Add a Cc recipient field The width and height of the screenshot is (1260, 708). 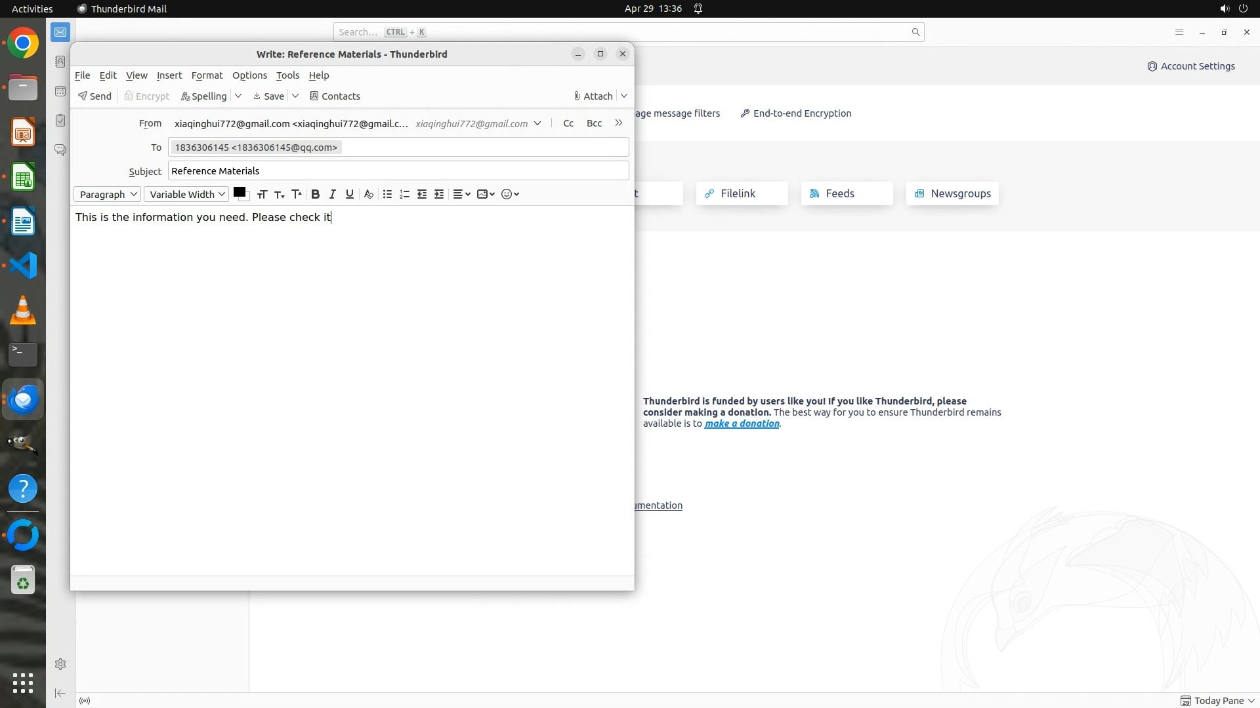click(x=568, y=123)
